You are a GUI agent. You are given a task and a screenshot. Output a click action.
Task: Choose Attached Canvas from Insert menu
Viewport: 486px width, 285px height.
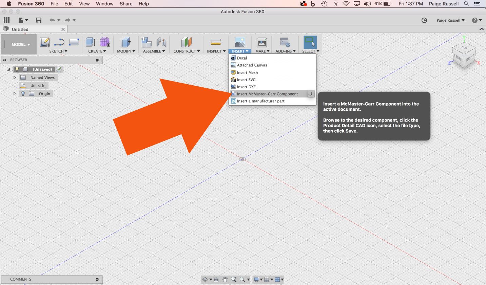pos(273,65)
